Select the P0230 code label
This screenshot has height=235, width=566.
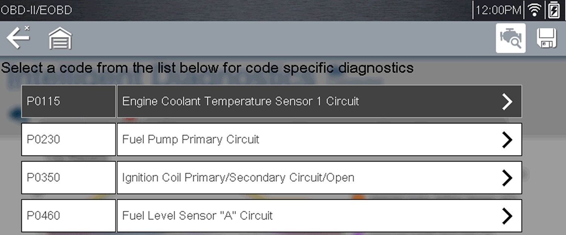(68, 139)
